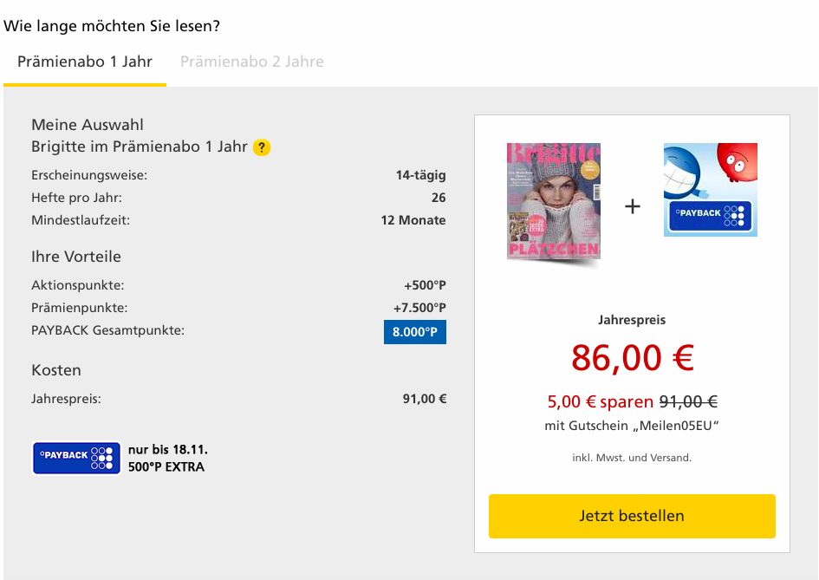This screenshot has width=819, height=580.
Task: Click the Gutschein Meilen05EU voucher text
Action: pyautogui.click(x=633, y=425)
